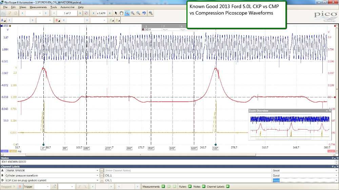Image resolution: width=339 pixels, height=190 pixels.
Task: Click the zoom out magnifier
Action: click(138, 13)
